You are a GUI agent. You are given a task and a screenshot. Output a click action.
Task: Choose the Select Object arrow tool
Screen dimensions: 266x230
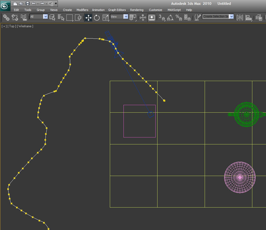(52, 18)
